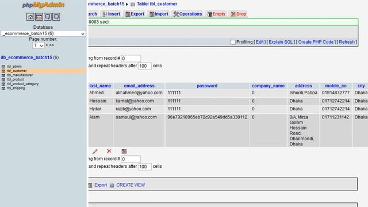Image resolution: width=368 pixels, height=207 pixels.
Task: Click the Refresh link
Action: click(x=347, y=42)
